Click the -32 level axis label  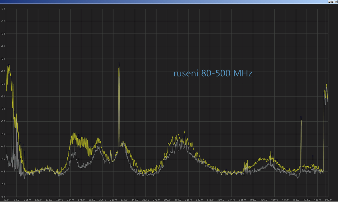[3, 96]
